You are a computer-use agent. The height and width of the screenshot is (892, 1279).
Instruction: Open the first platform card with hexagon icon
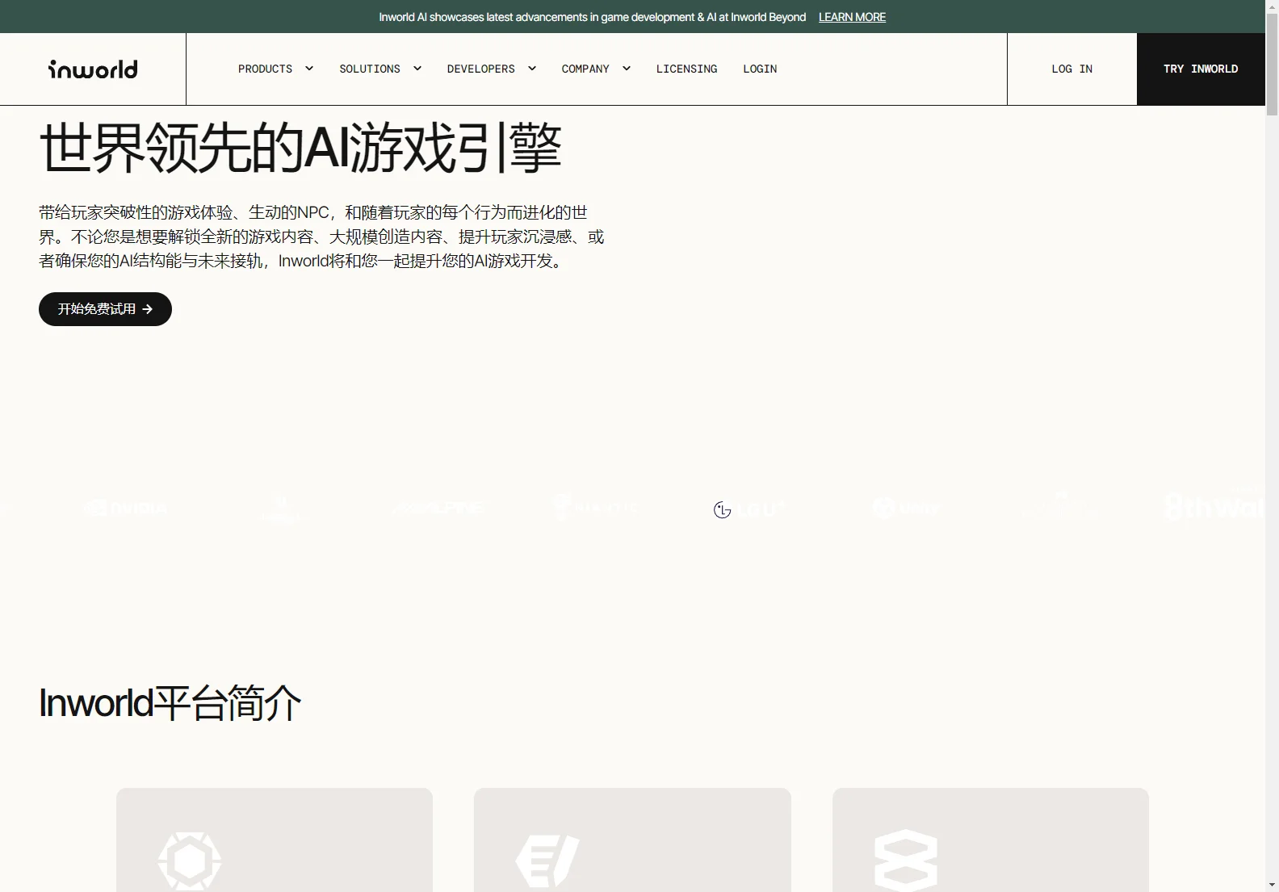pos(275,840)
